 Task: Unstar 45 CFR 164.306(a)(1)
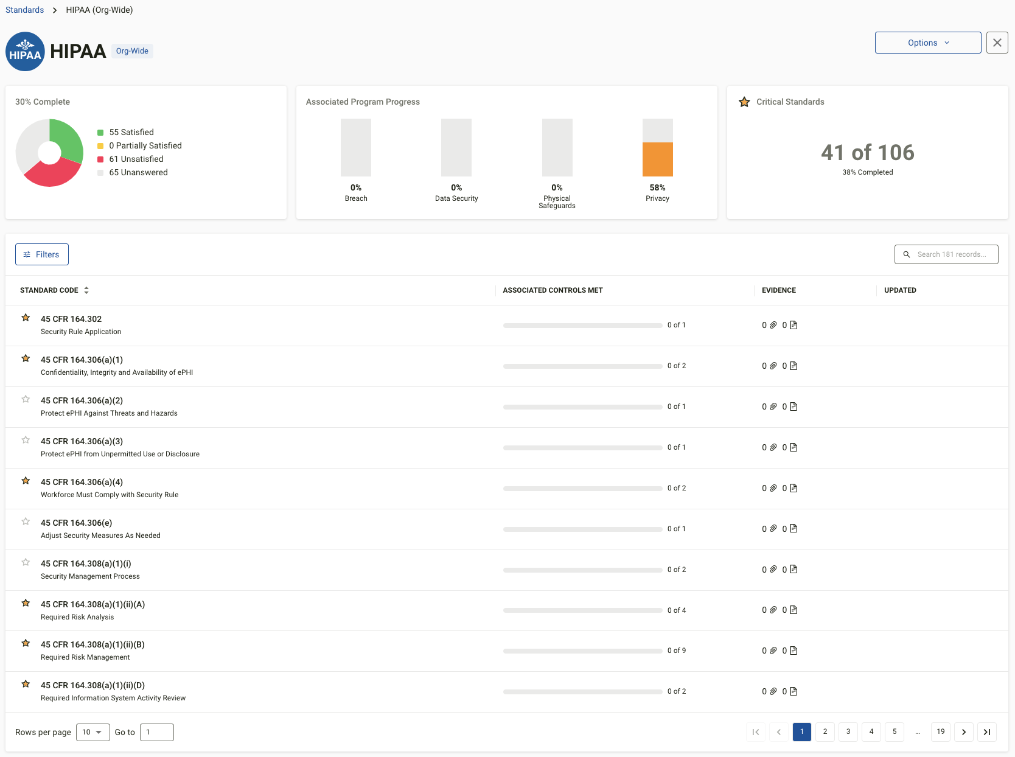(26, 358)
